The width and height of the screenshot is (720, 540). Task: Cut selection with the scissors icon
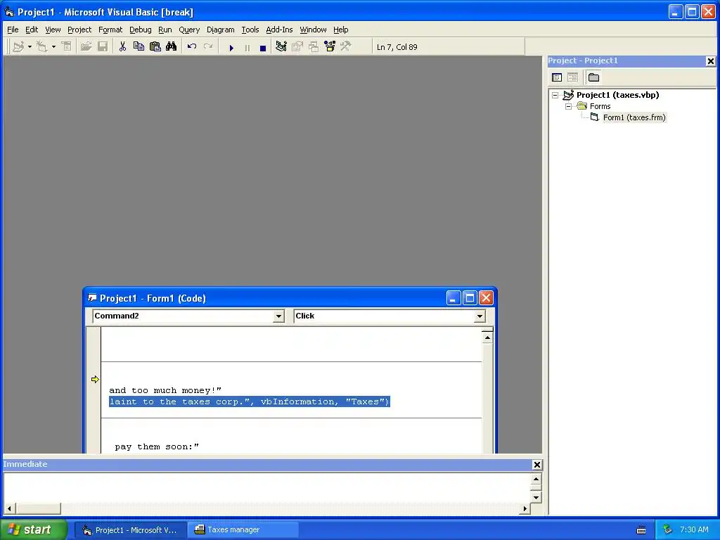click(122, 47)
